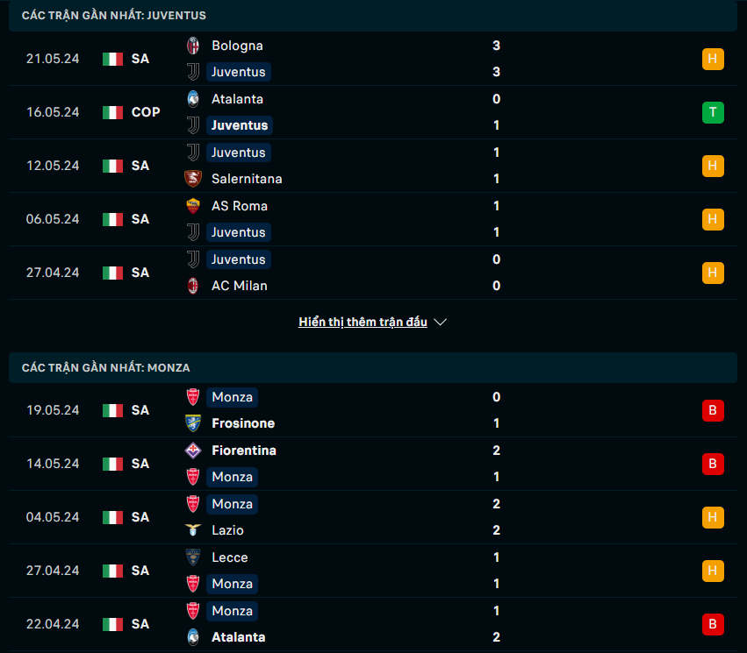Select highlighted Juventus name in Salernitana match

click(239, 153)
